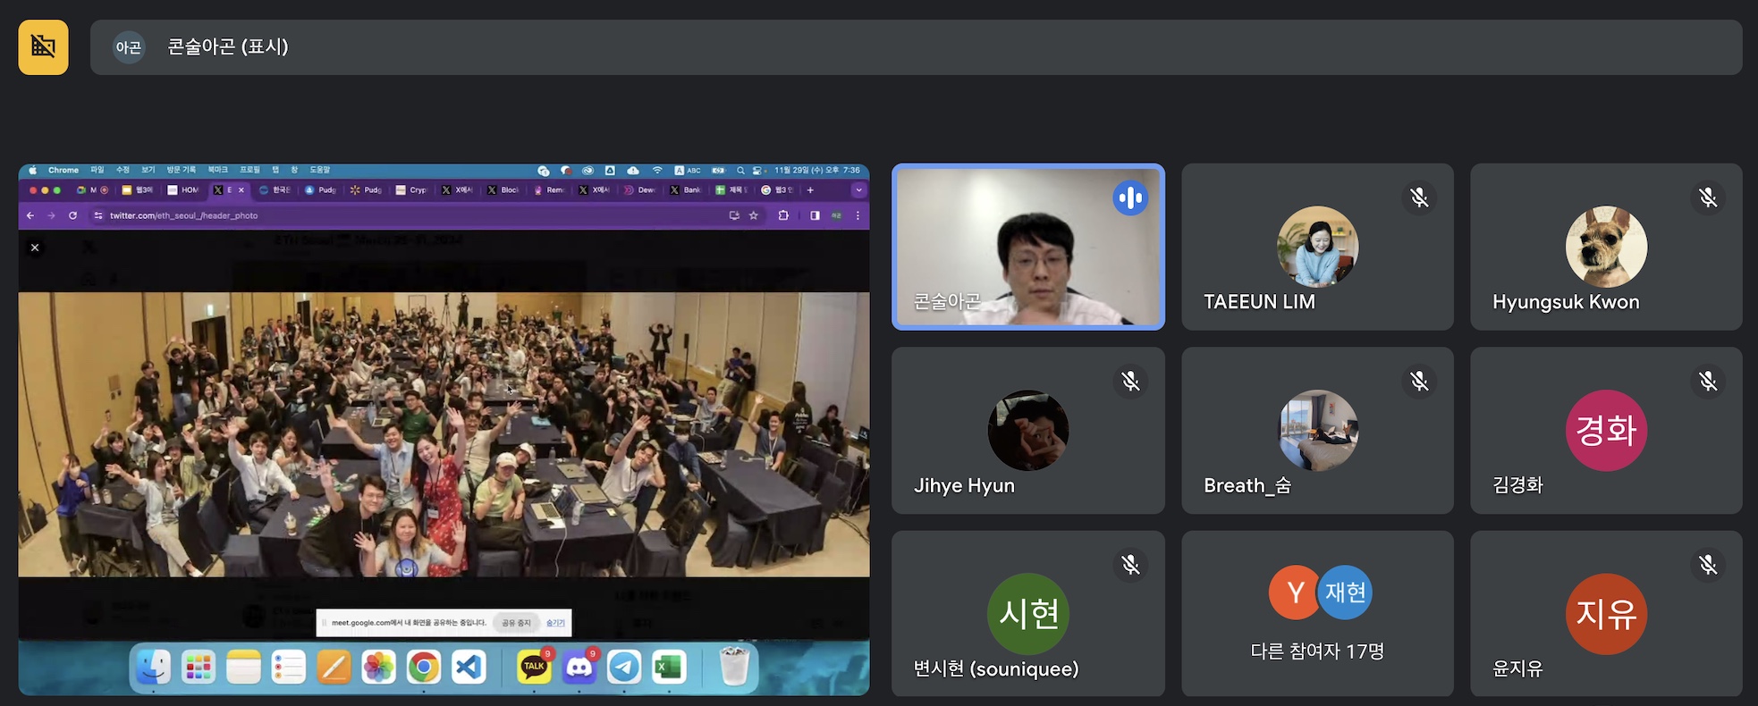This screenshot has height=706, width=1758.
Task: Open Chrome extensions puzzle icon
Action: point(783,215)
